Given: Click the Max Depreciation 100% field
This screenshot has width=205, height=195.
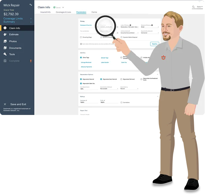Looking at the screenshot, I should (x=89, y=88).
